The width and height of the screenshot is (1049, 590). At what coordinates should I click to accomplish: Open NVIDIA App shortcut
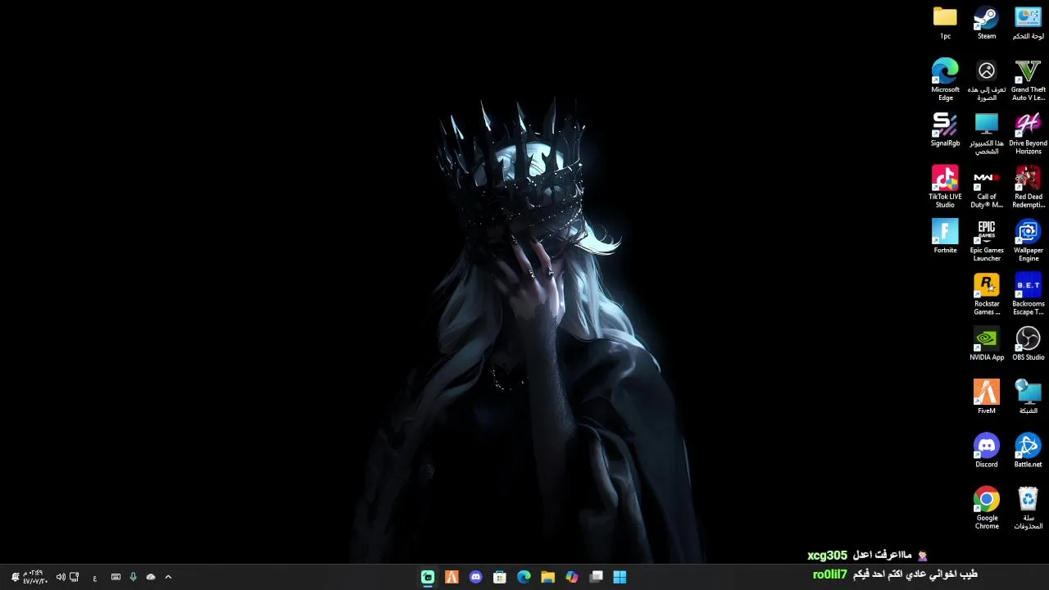[987, 344]
